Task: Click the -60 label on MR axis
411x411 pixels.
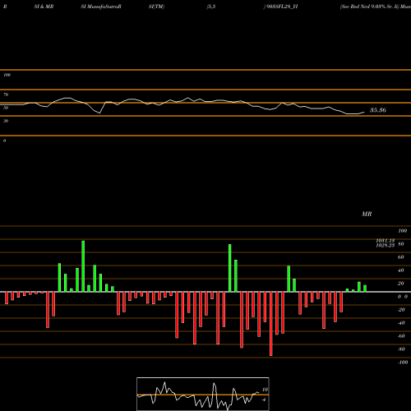Action: pyautogui.click(x=401, y=336)
